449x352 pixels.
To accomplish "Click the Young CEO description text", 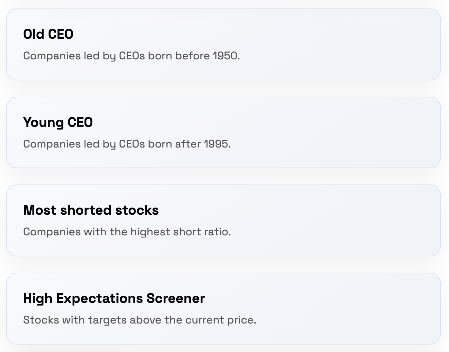I will [x=127, y=144].
